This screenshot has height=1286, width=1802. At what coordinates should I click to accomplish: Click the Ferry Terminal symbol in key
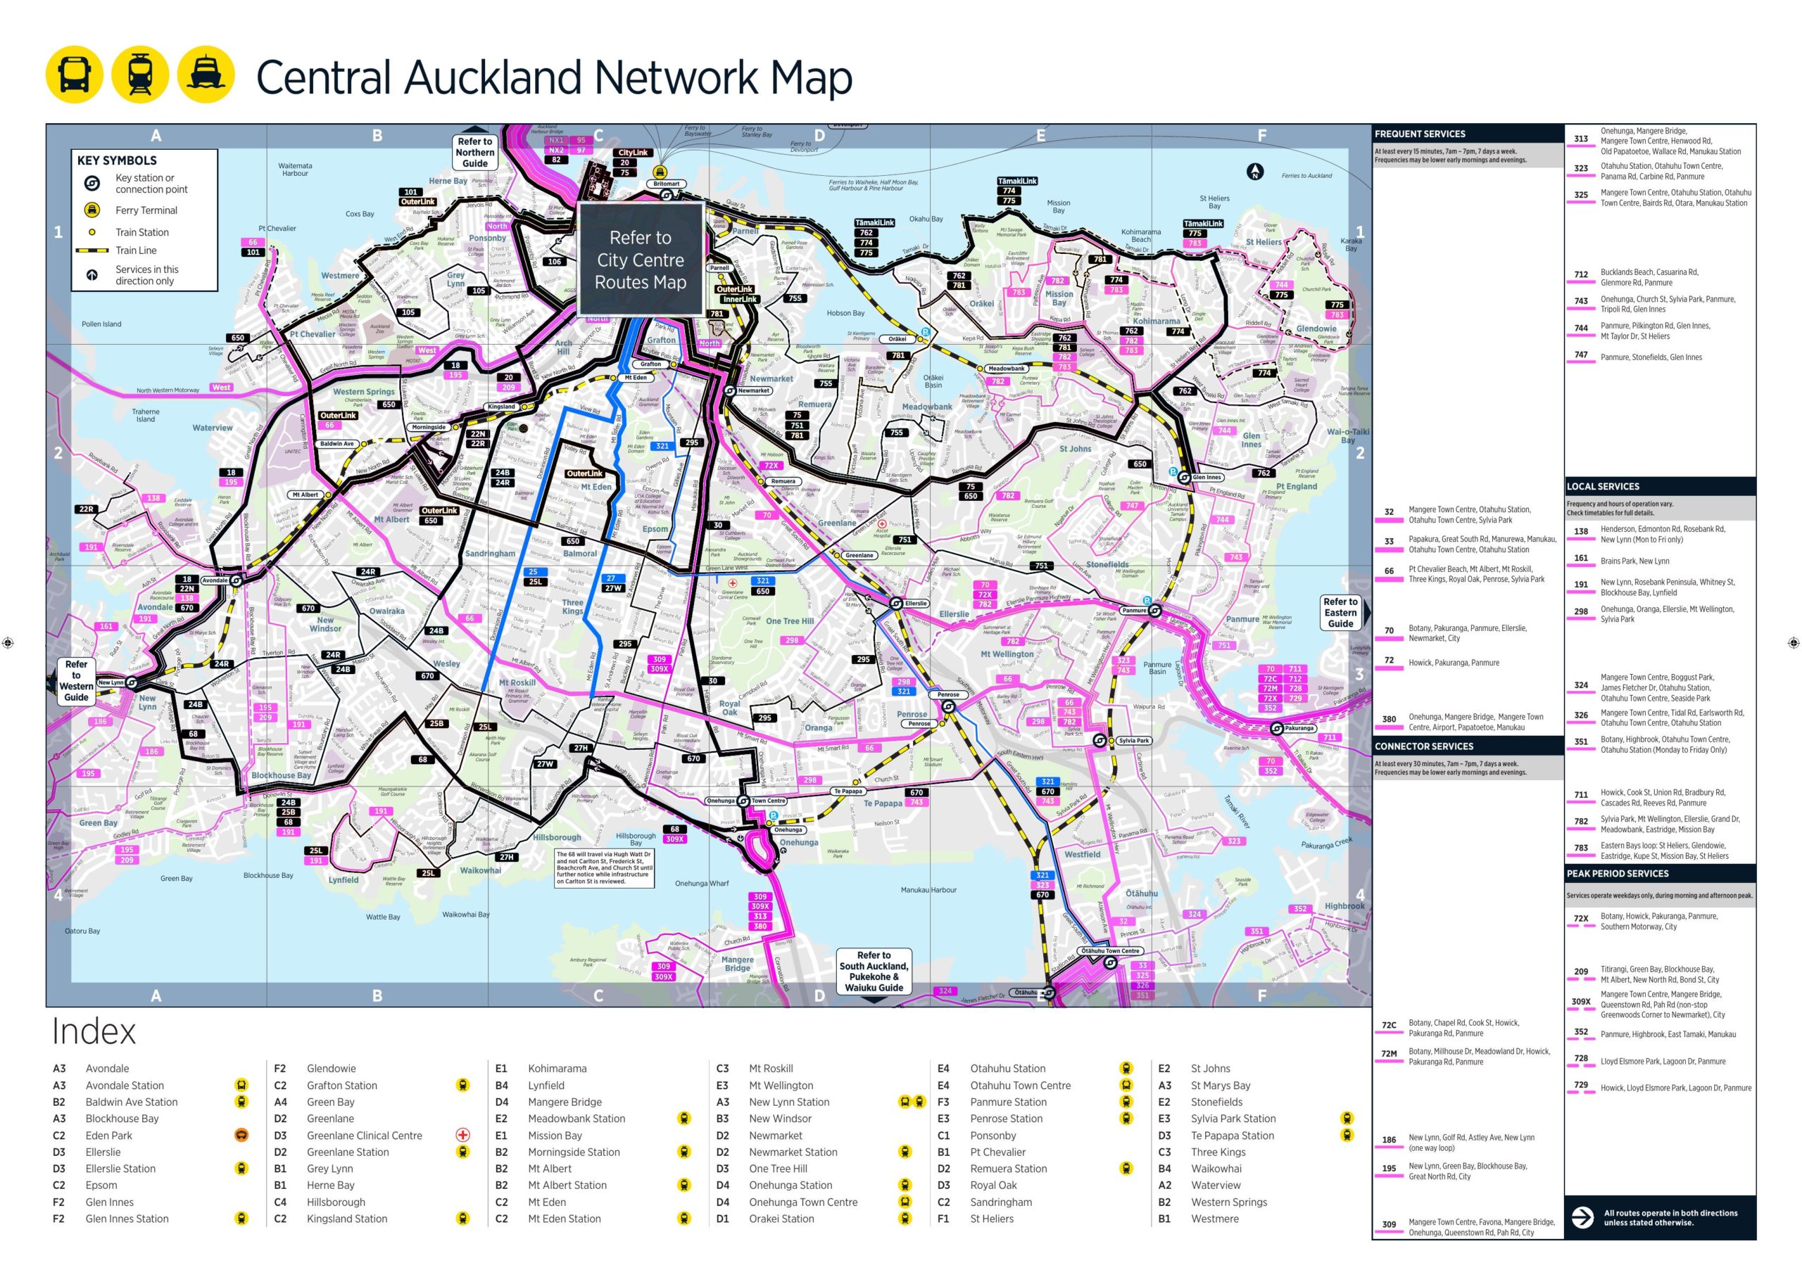click(x=92, y=210)
